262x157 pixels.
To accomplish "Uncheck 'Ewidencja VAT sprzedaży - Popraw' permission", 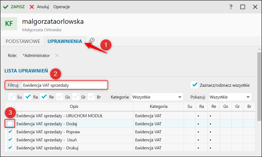I will coord(10,131).
